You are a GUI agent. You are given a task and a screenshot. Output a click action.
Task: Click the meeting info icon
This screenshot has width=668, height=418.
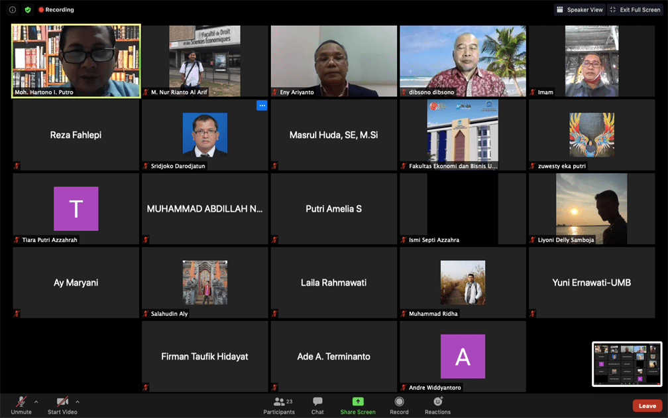(x=13, y=10)
